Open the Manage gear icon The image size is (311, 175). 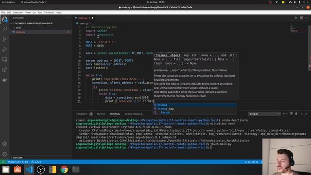click(5, 154)
